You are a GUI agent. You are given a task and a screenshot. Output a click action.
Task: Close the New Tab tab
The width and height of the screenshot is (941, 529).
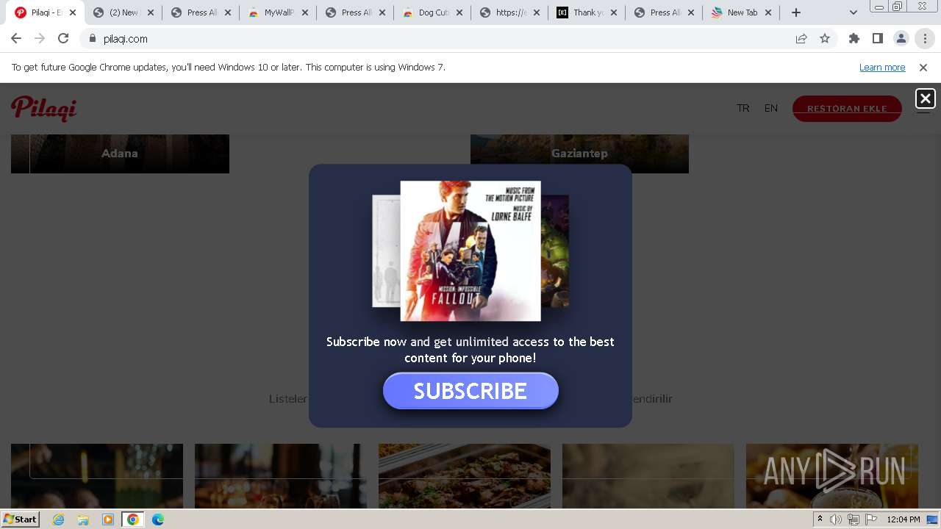[x=768, y=12]
